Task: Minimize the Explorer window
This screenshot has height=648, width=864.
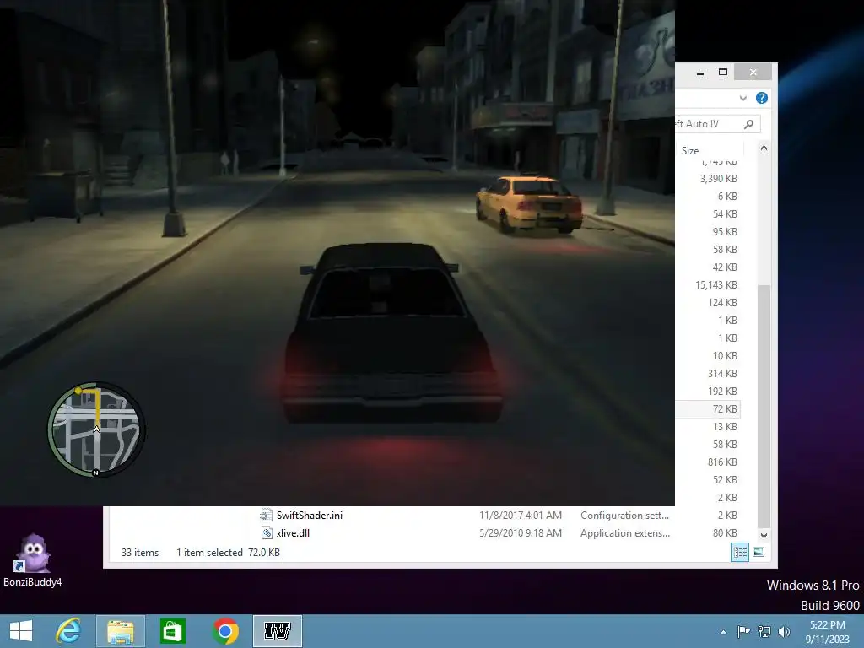Action: tap(699, 73)
